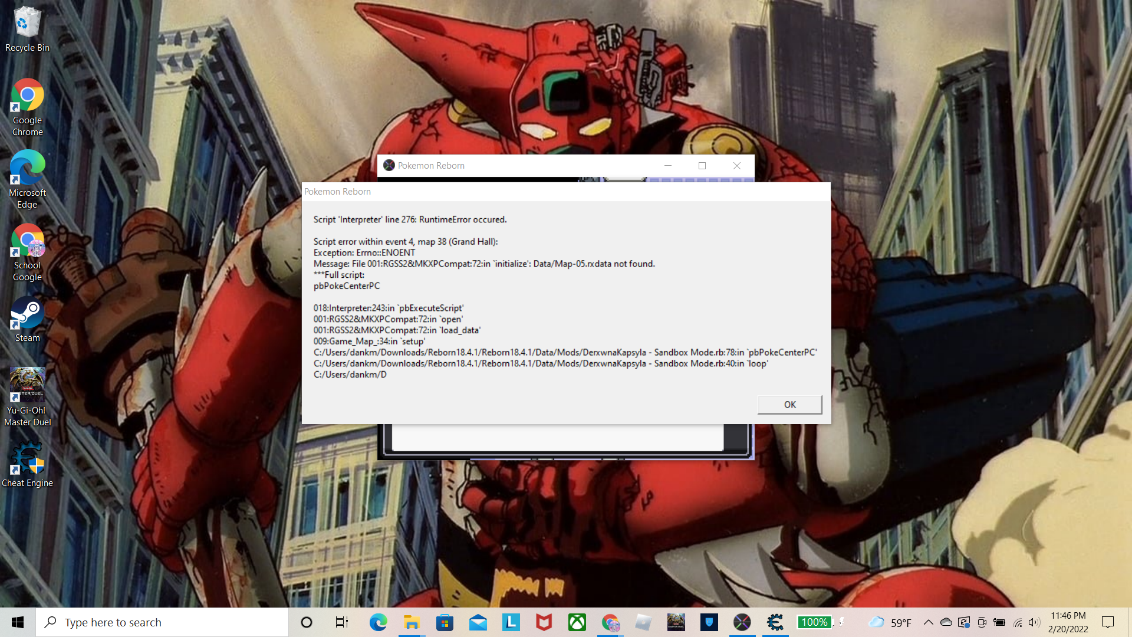Open the clock and calendar at 11:46 PM

click(1068, 622)
